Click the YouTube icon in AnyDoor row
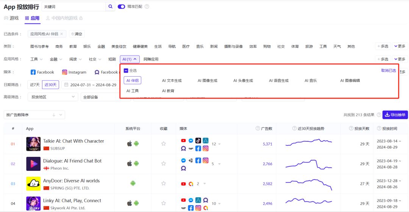Viewport: 409px width, 212px height. 183,184
